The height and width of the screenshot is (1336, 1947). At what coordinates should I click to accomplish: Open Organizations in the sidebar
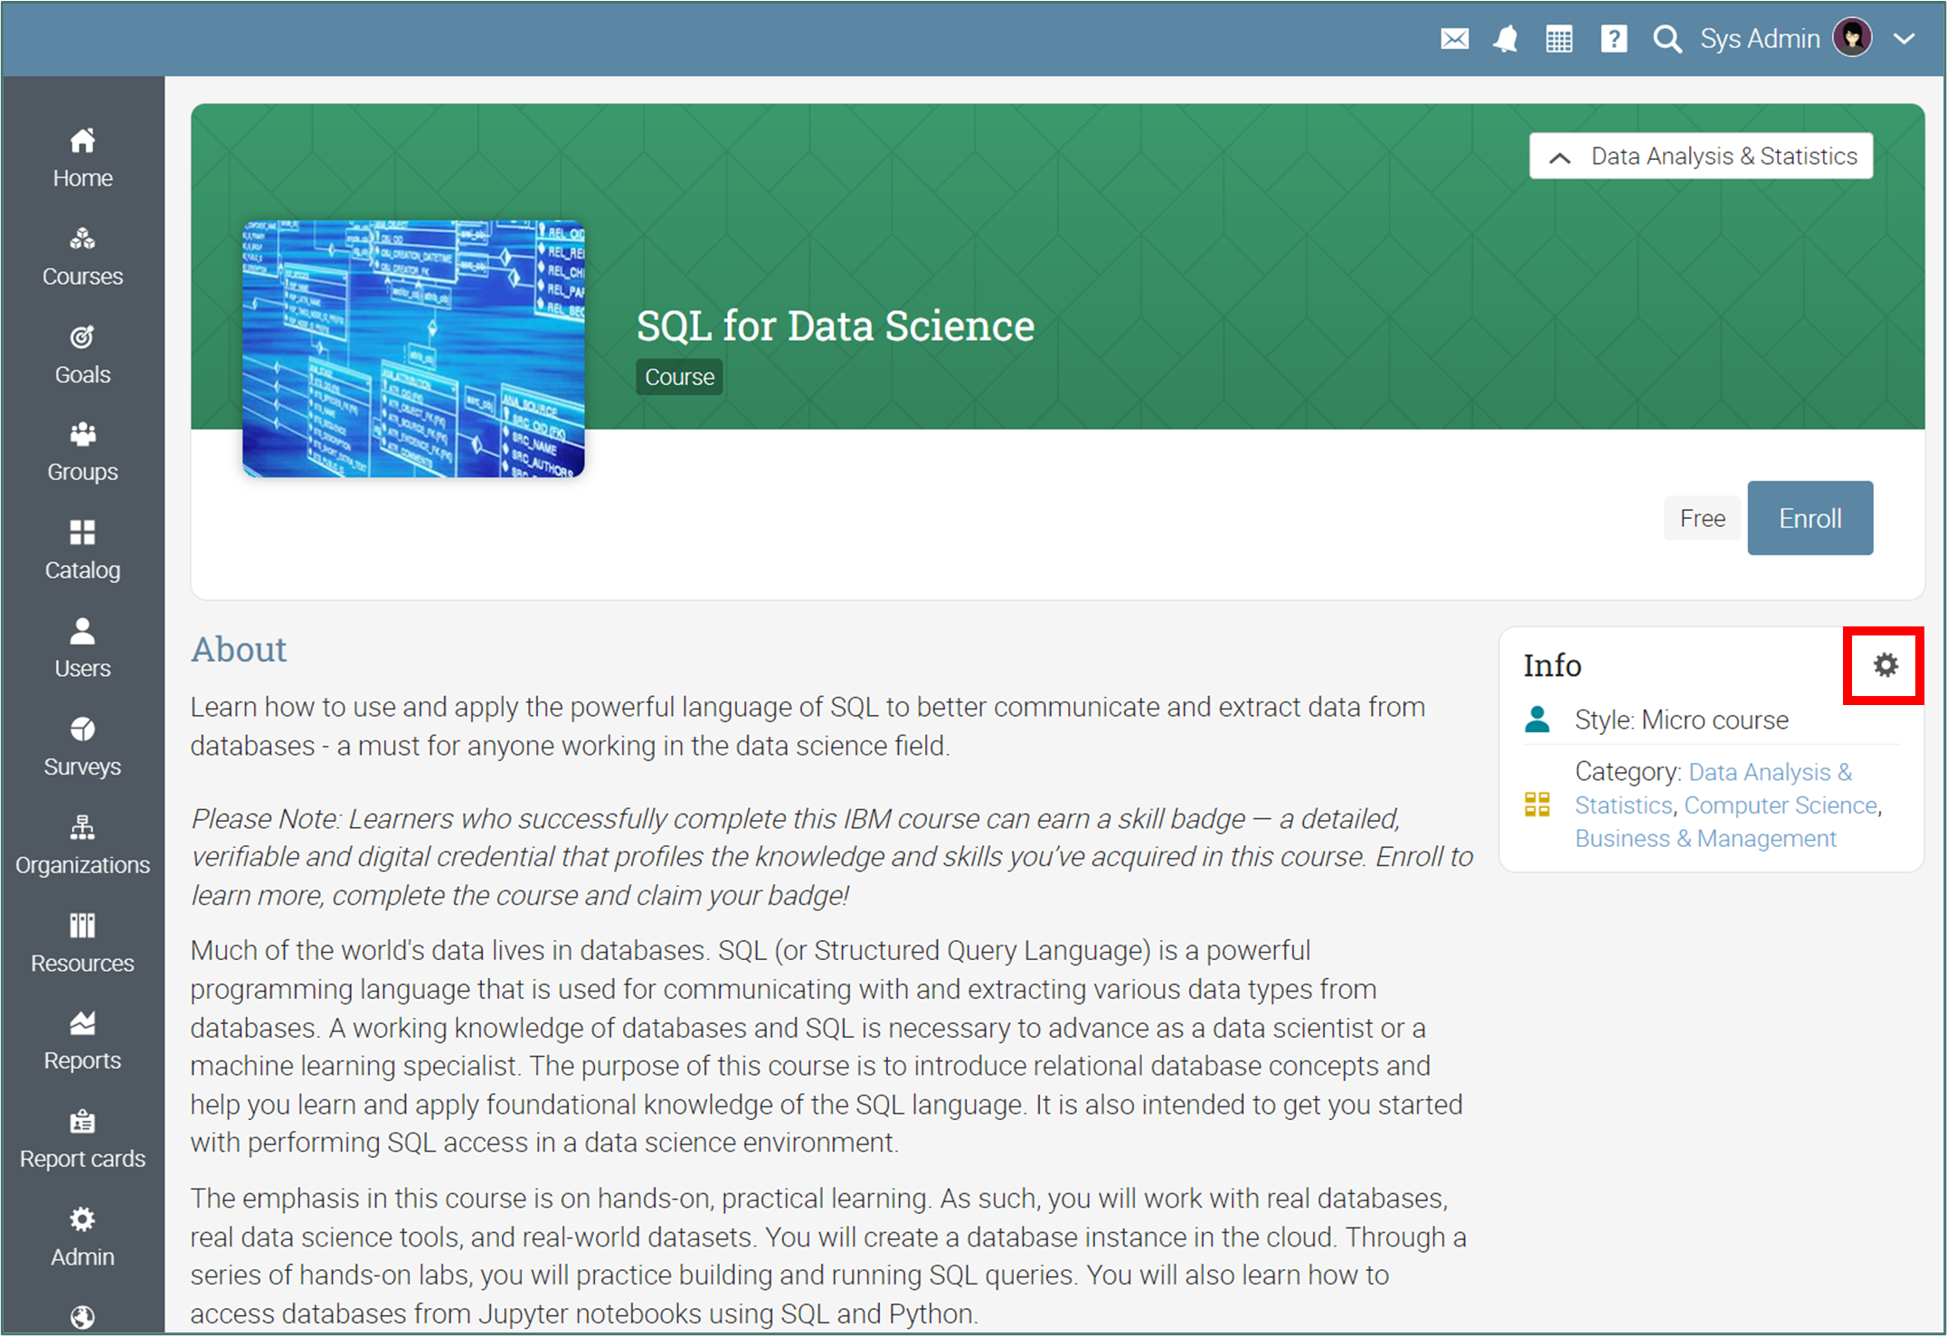[82, 844]
